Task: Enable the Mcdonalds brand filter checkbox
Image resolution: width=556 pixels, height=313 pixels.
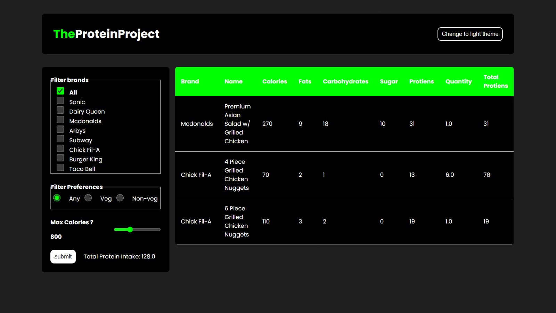Action: click(60, 120)
